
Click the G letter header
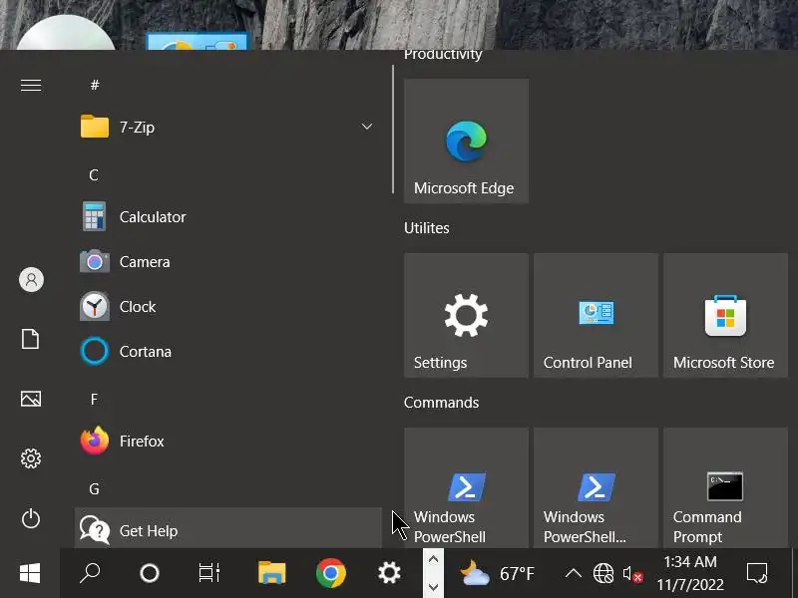94,489
